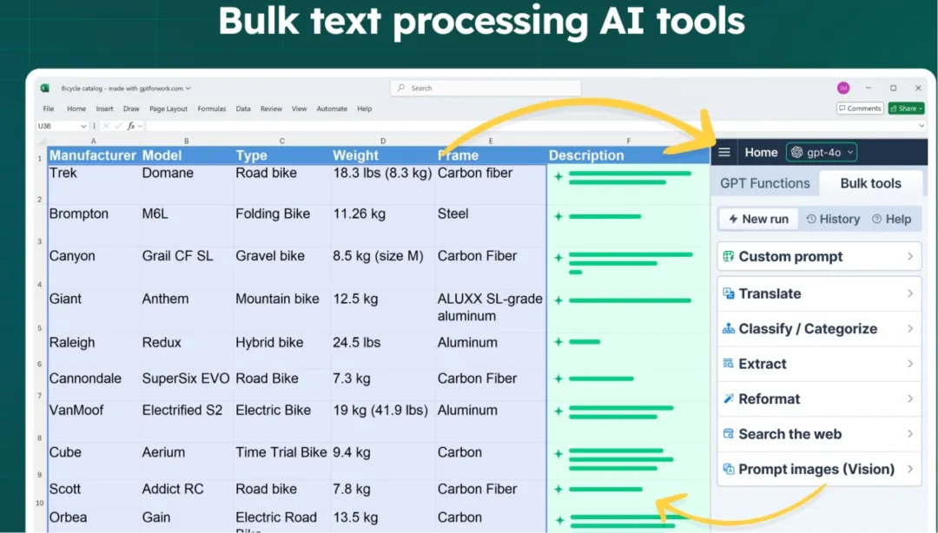The height and width of the screenshot is (533, 938).
Task: Click the Prompt images (Vision) icon
Action: coord(728,469)
